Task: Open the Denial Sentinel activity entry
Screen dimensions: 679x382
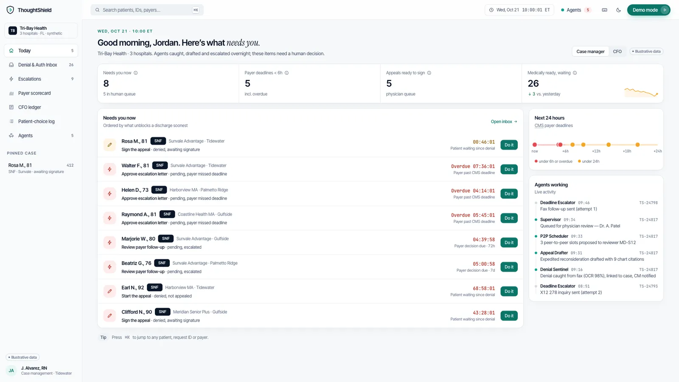Action: [596, 272]
